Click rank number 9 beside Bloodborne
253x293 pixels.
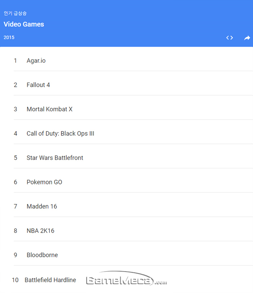point(15,255)
